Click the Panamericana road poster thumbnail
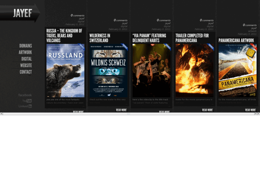The width and height of the screenshot is (260, 195). (x=237, y=70)
